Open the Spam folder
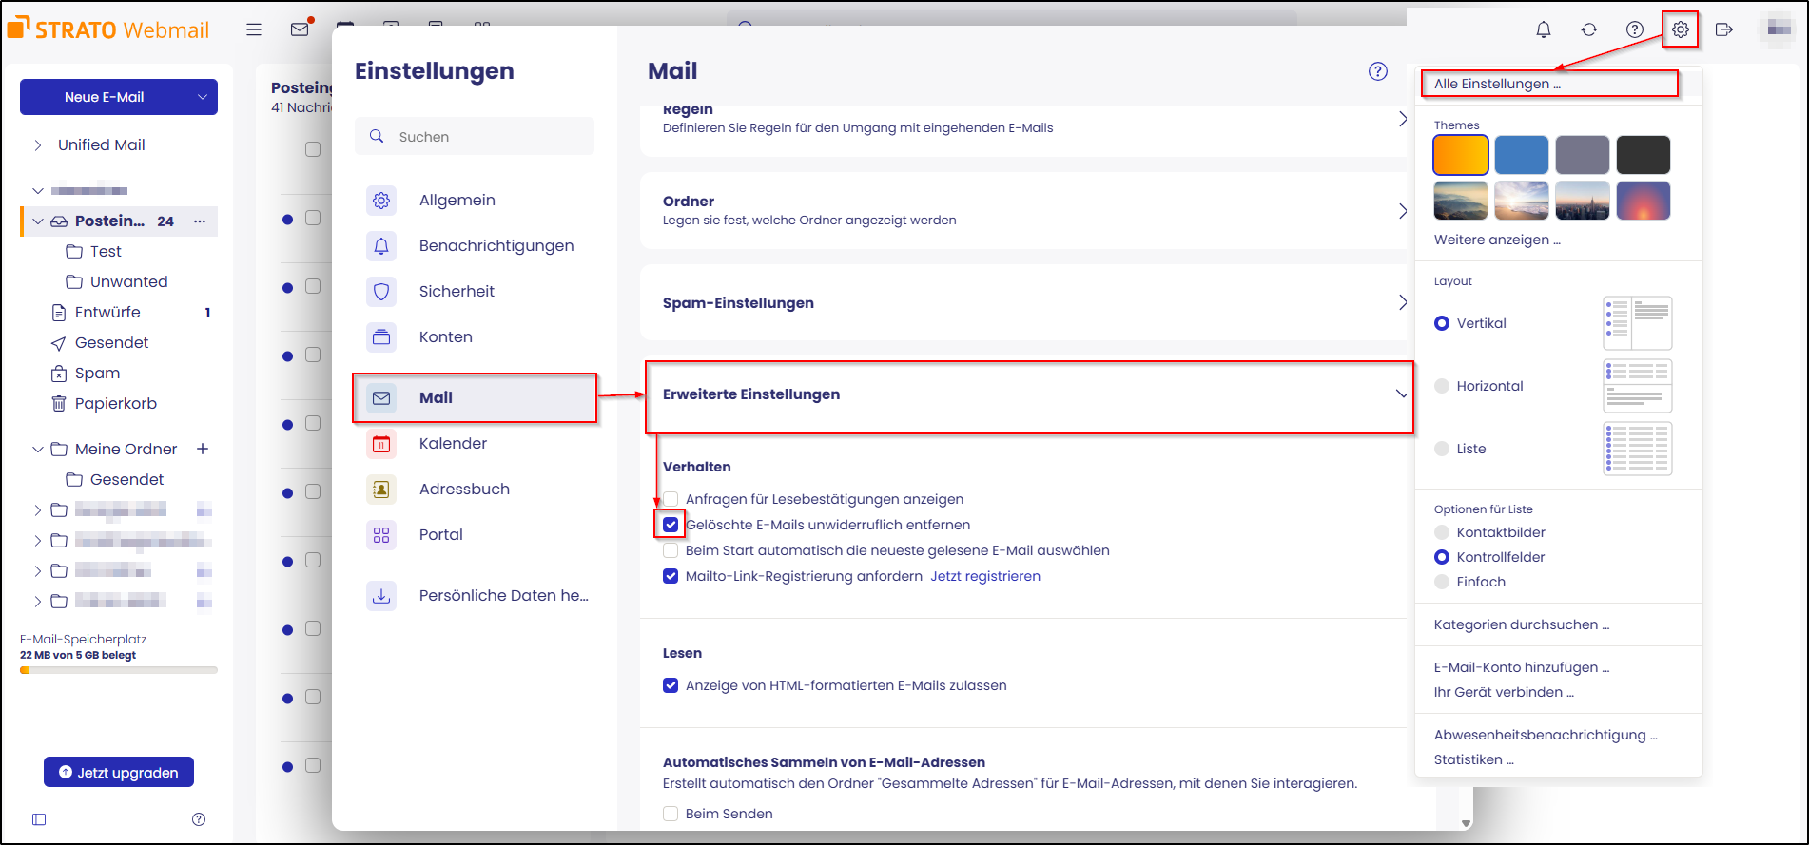1809x845 pixels. point(97,373)
